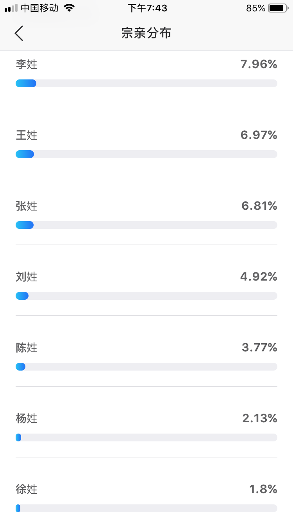Select the 王姓 surname label
The width and height of the screenshot is (293, 522).
coord(27,135)
